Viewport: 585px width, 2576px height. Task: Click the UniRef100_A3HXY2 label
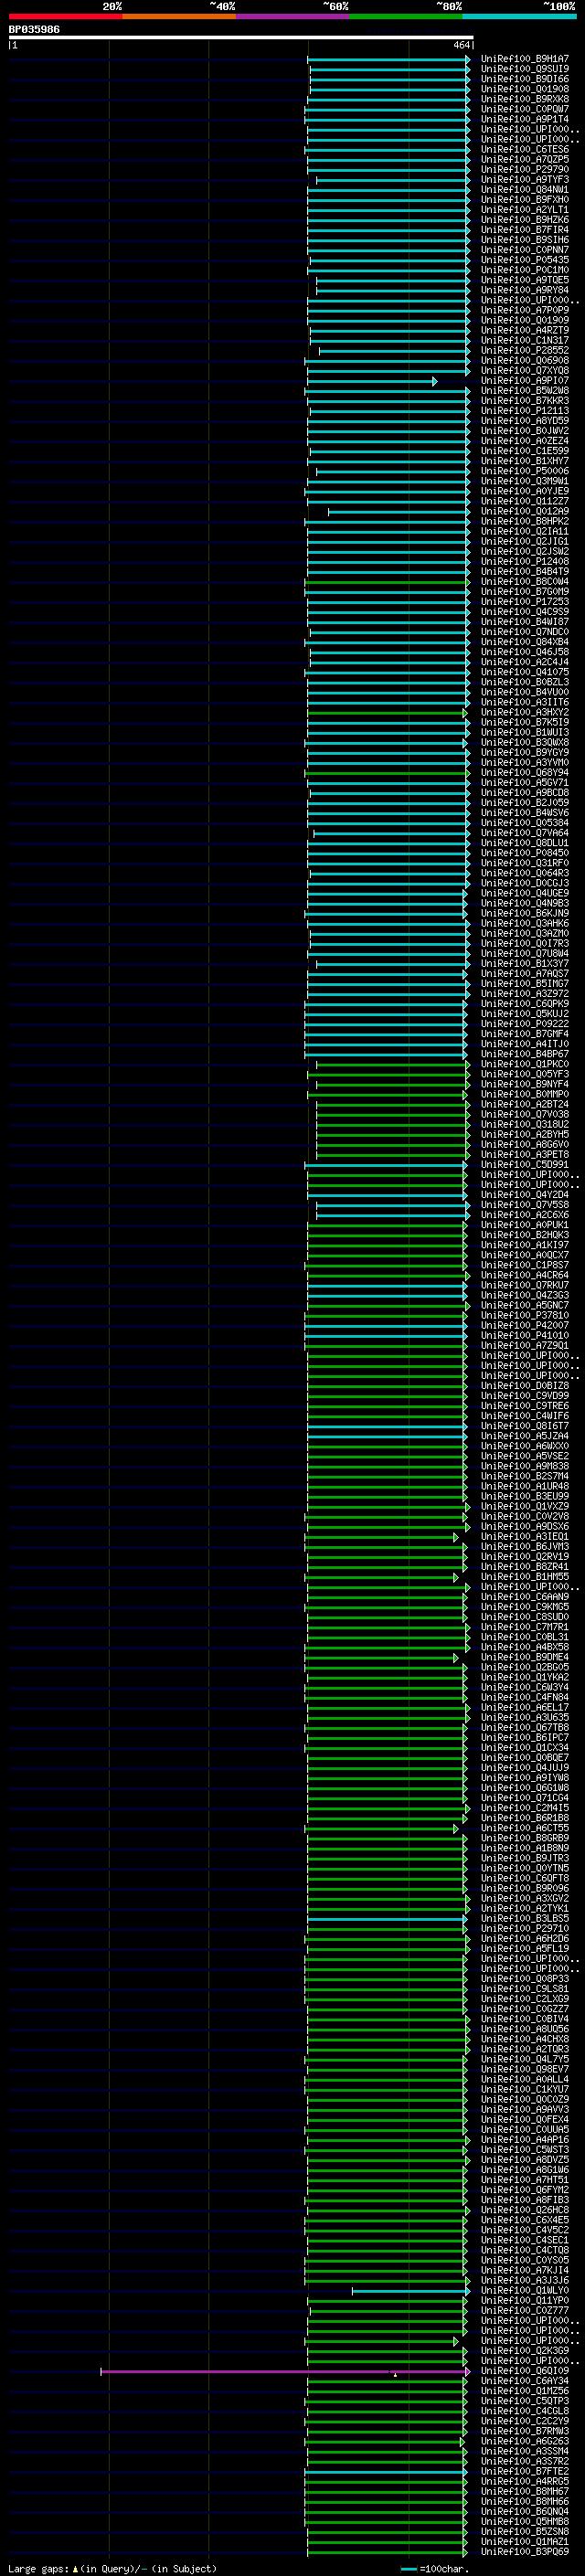(x=525, y=712)
